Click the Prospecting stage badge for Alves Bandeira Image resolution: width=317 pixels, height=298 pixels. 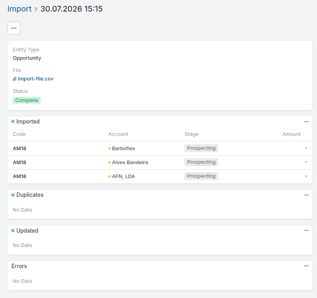click(201, 162)
